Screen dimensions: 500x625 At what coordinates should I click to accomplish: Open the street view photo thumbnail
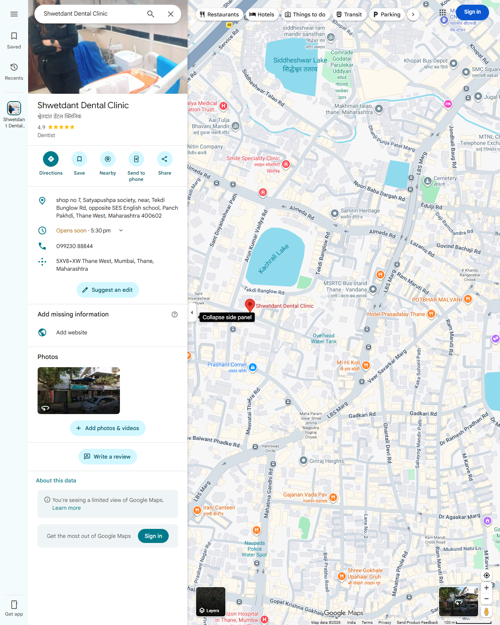(x=79, y=391)
